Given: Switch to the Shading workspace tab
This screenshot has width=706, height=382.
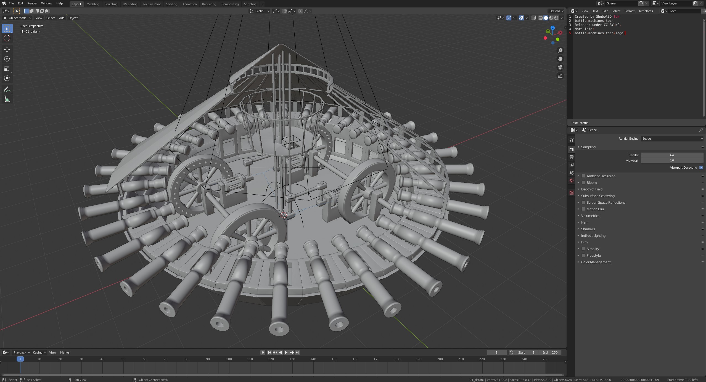Looking at the screenshot, I should [x=171, y=4].
